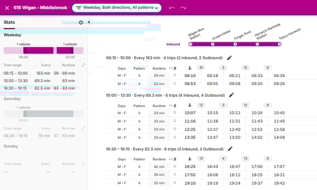
Task: Toggle the circle for the 10:07 trip
Action: pyautogui.click(x=175, y=113)
